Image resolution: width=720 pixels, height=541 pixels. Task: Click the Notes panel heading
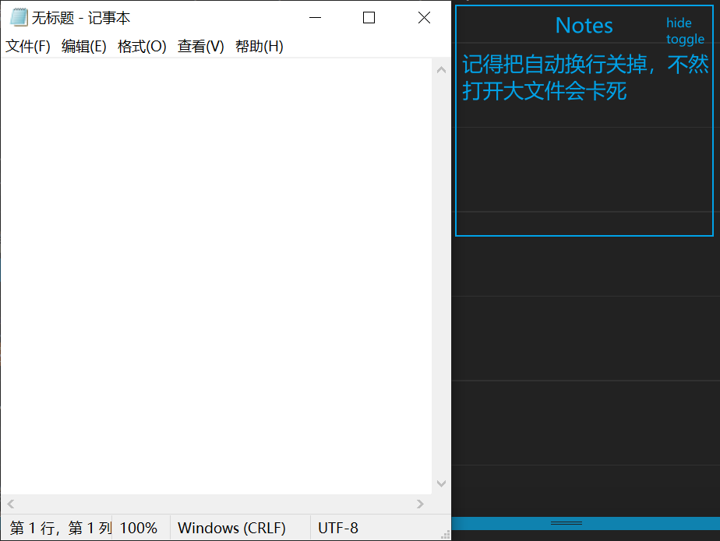pos(584,25)
